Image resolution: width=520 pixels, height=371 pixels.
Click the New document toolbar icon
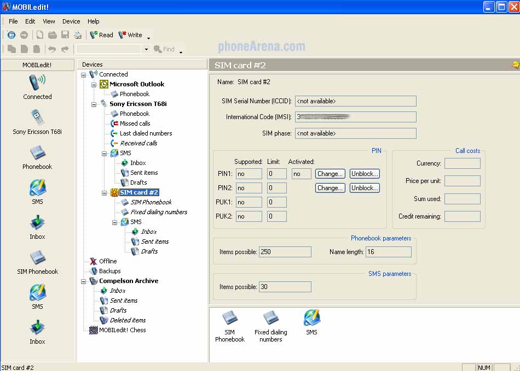pos(40,35)
